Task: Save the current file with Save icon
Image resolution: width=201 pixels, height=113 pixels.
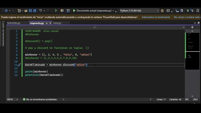Action: (30, 11)
